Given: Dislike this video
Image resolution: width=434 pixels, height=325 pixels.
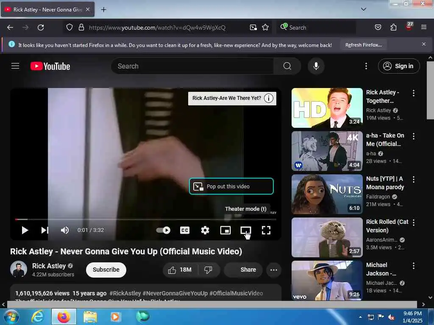Looking at the screenshot, I should click(208, 270).
